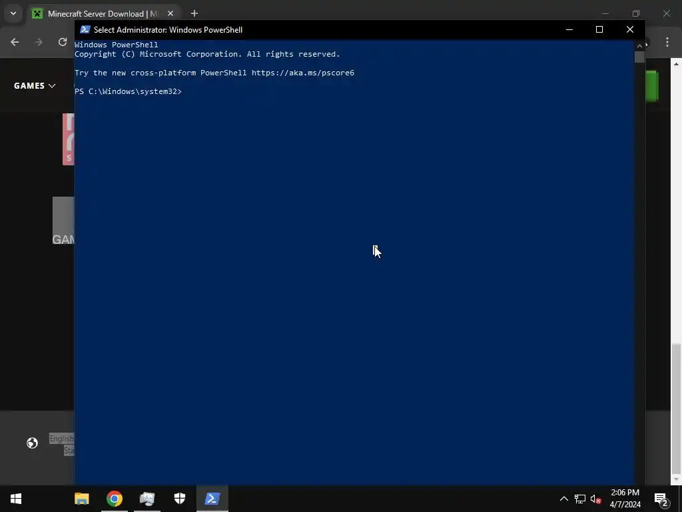Minimize the Administrator PowerShell window

tap(569, 29)
